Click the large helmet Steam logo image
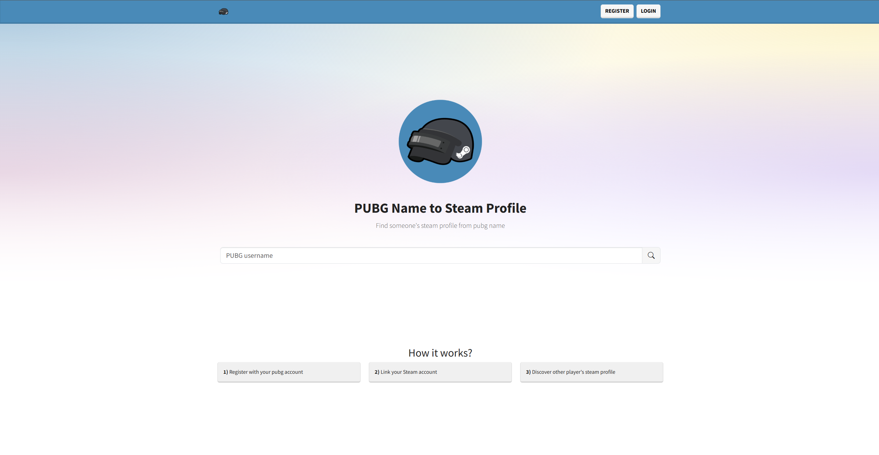This screenshot has height=455, width=879. 440,141
